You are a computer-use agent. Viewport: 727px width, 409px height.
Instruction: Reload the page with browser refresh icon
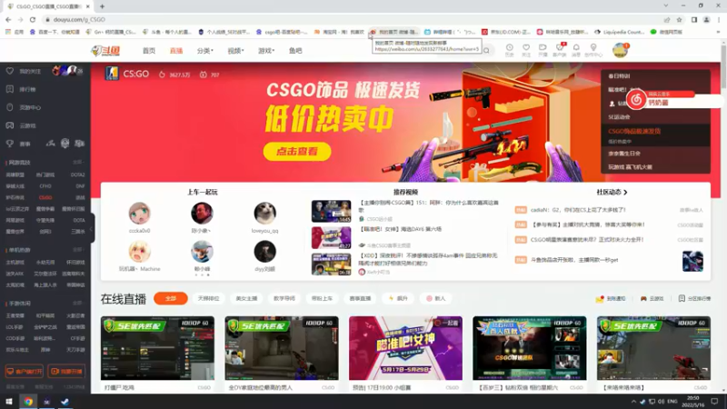[x=33, y=19]
